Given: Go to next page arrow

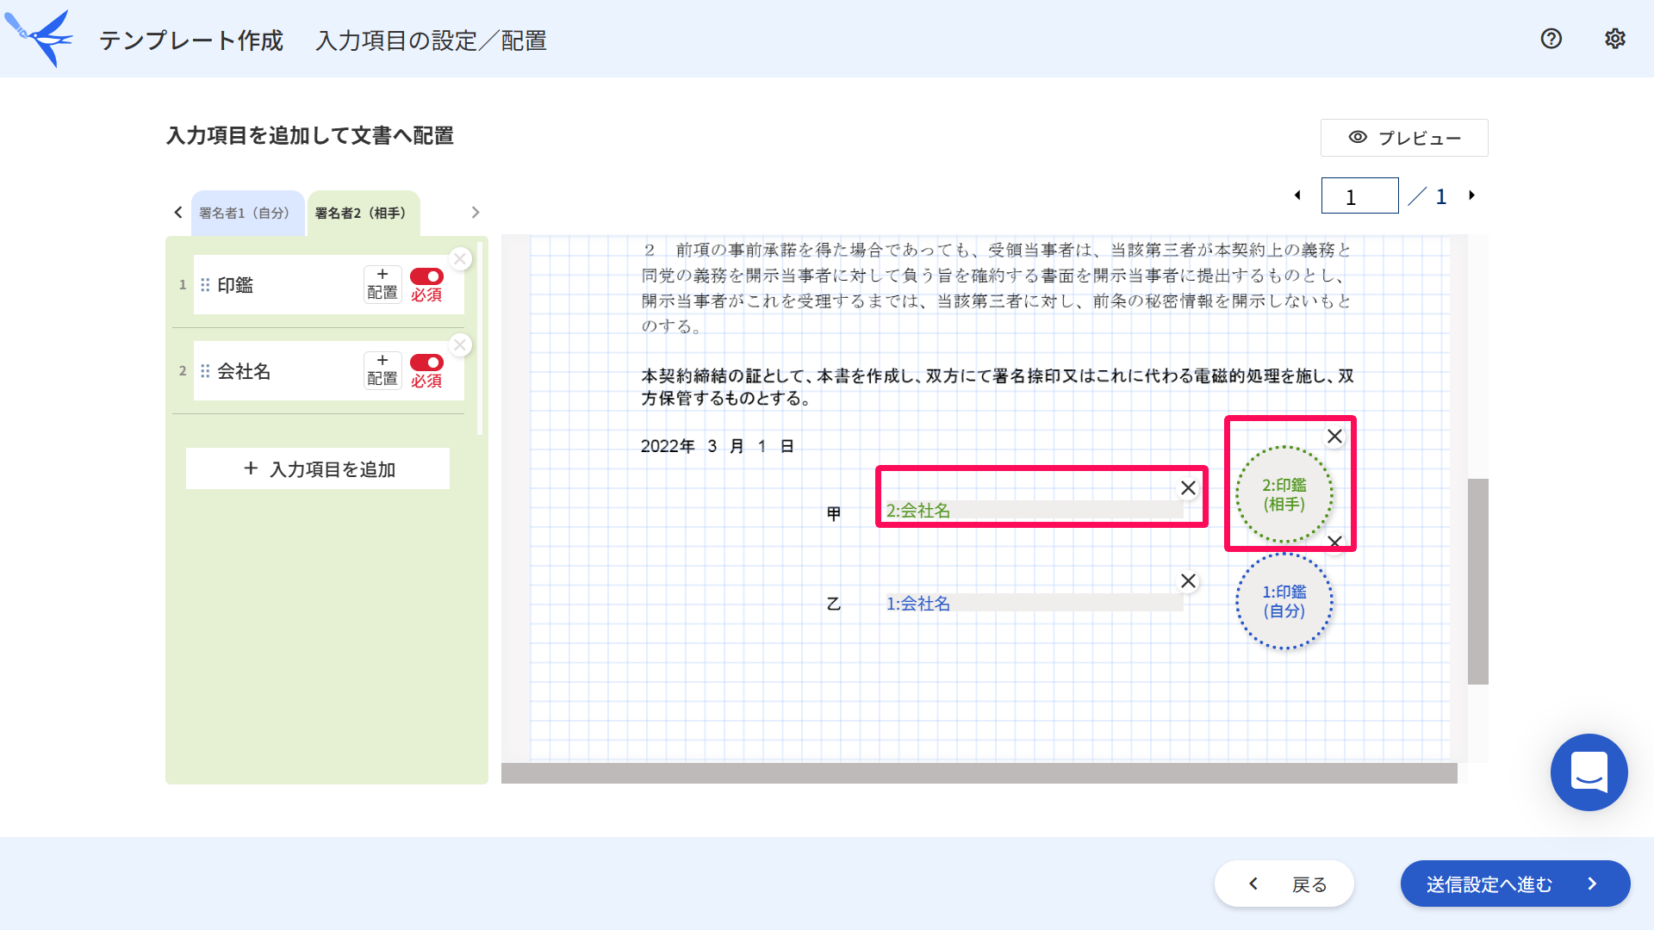Looking at the screenshot, I should pyautogui.click(x=1472, y=195).
